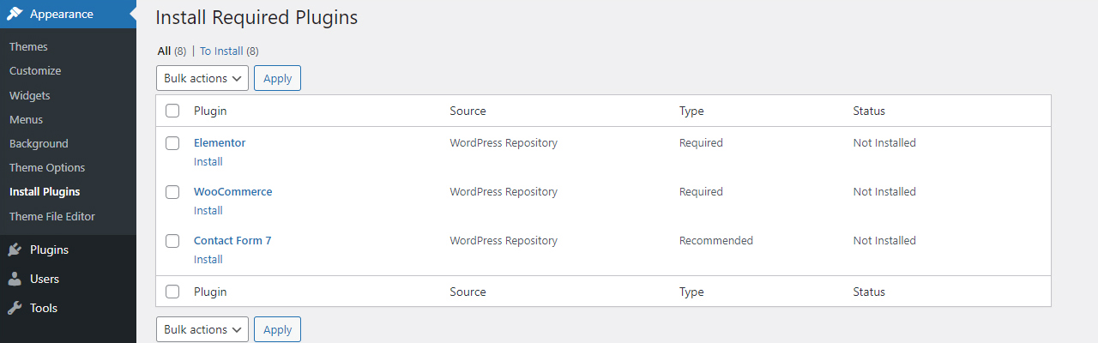Click WordPress Repository in Contact Form 7 row

coord(504,241)
